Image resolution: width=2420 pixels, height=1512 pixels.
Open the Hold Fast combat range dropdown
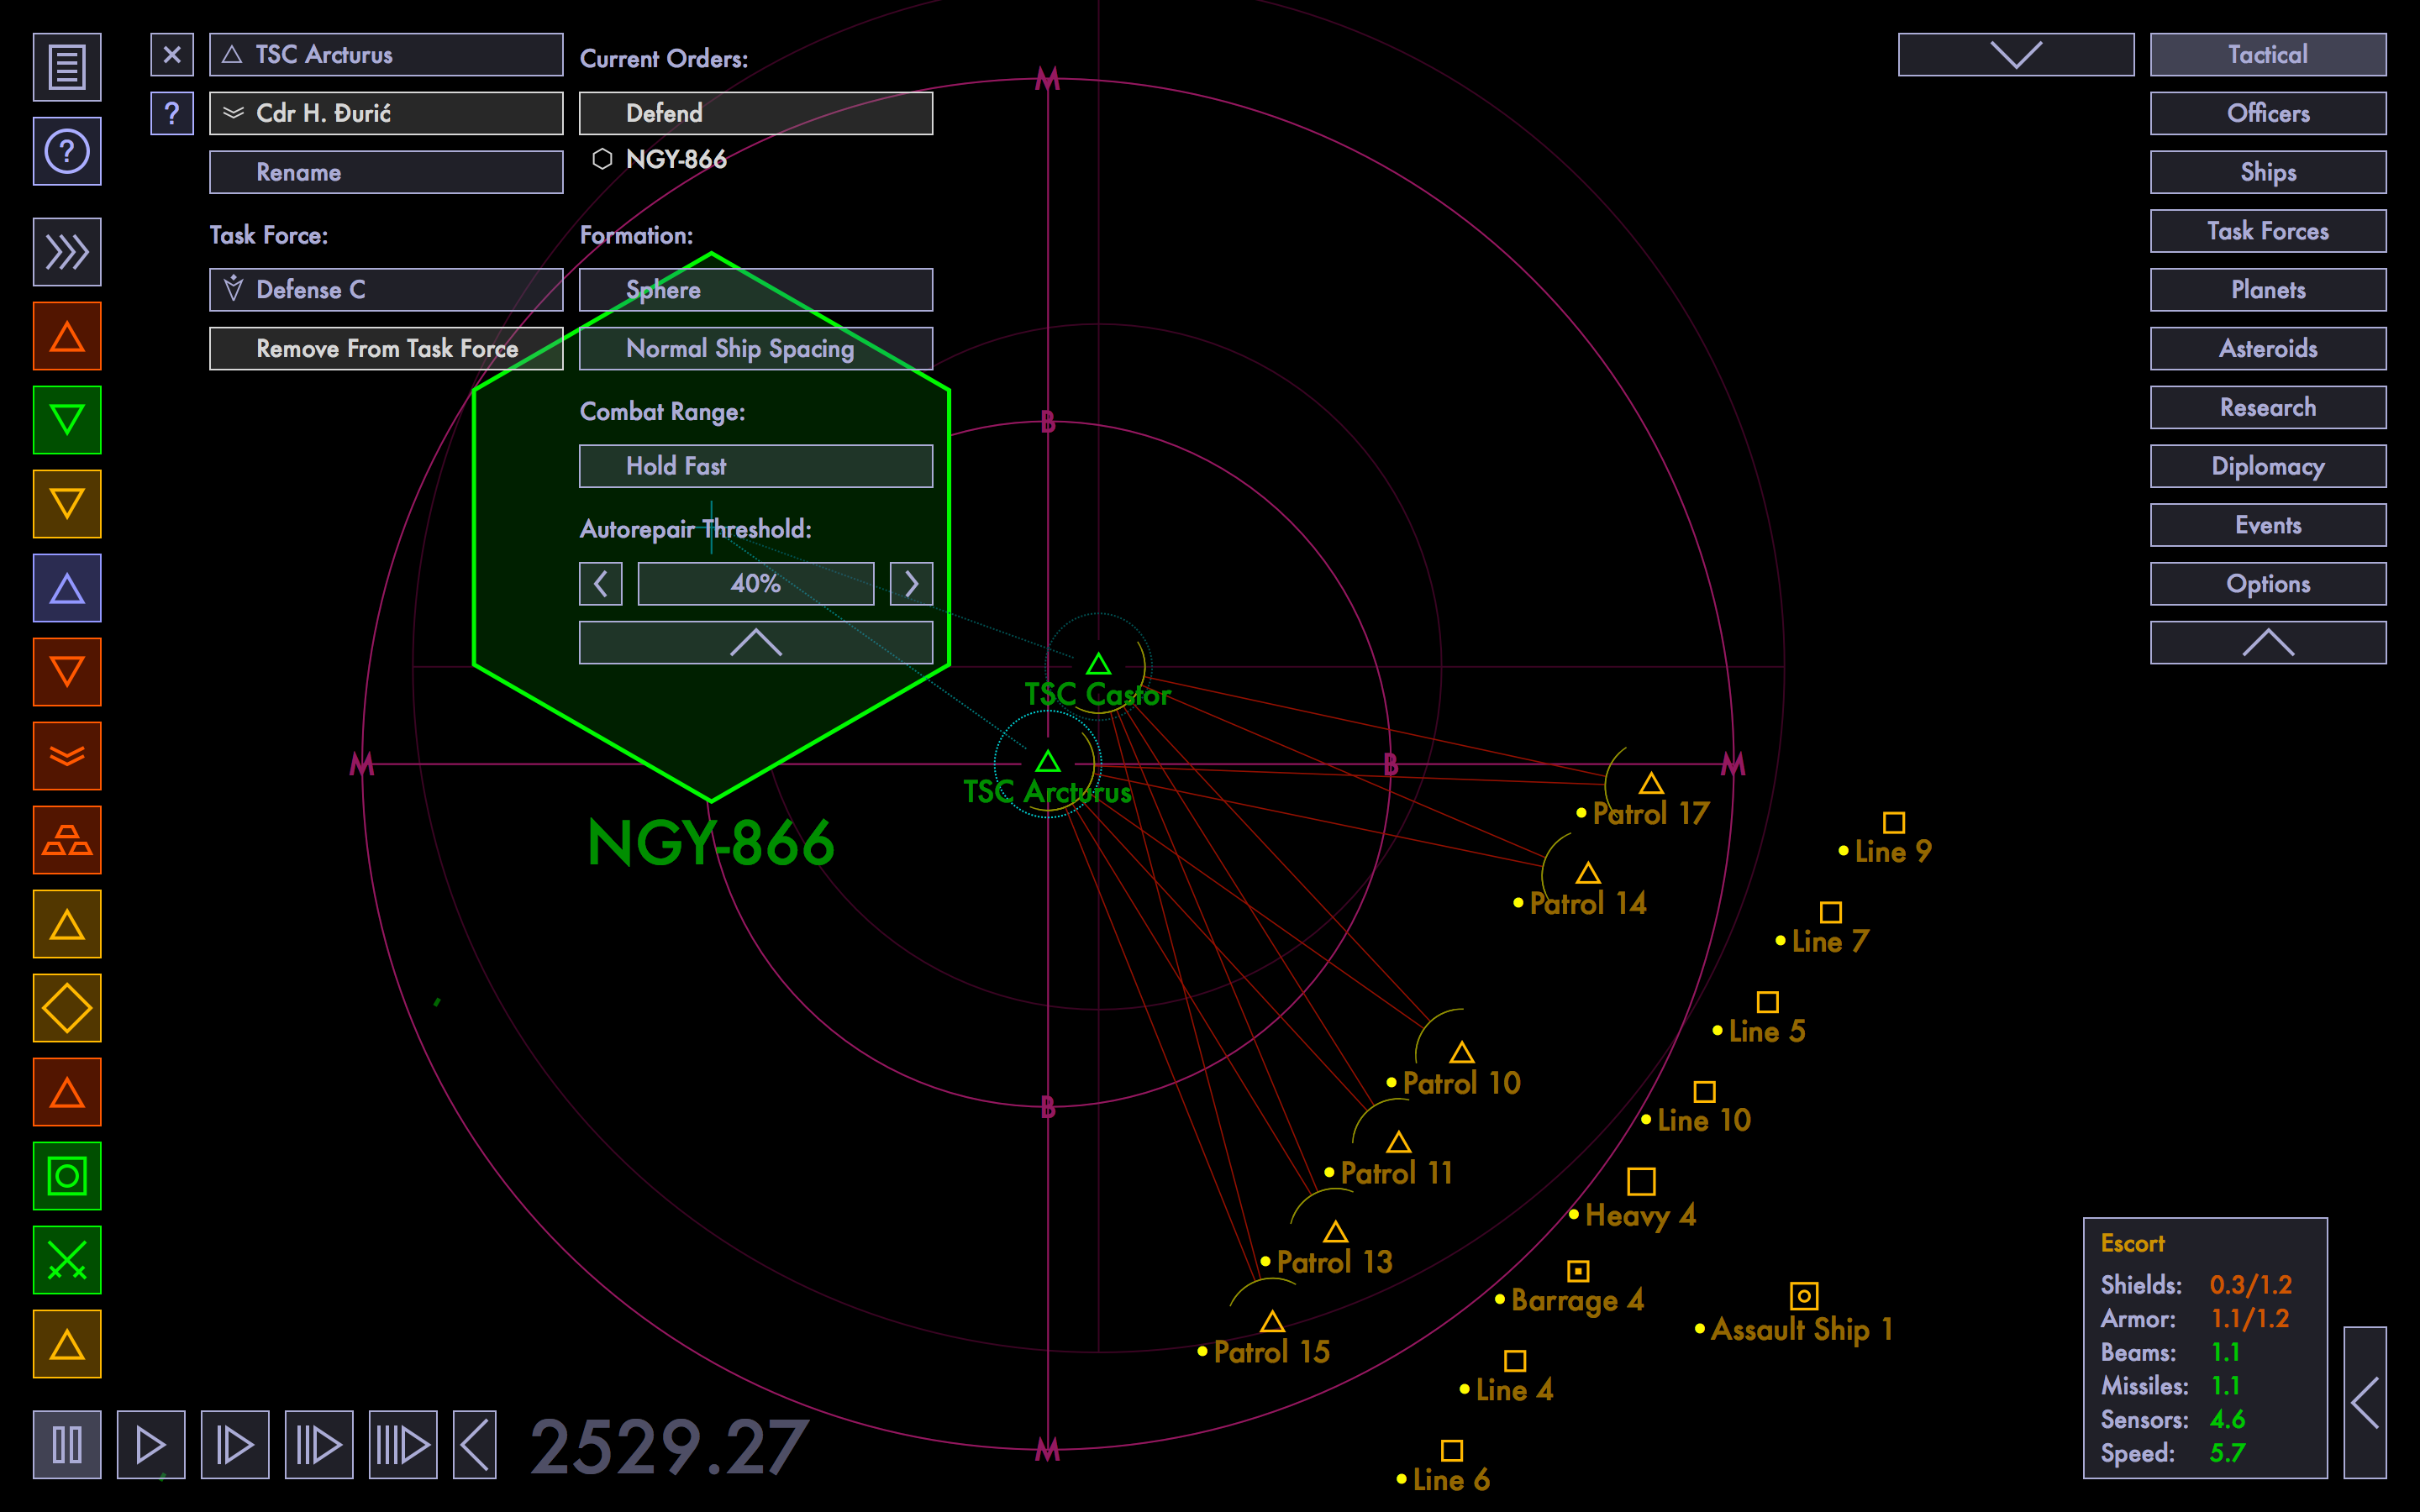click(x=755, y=466)
